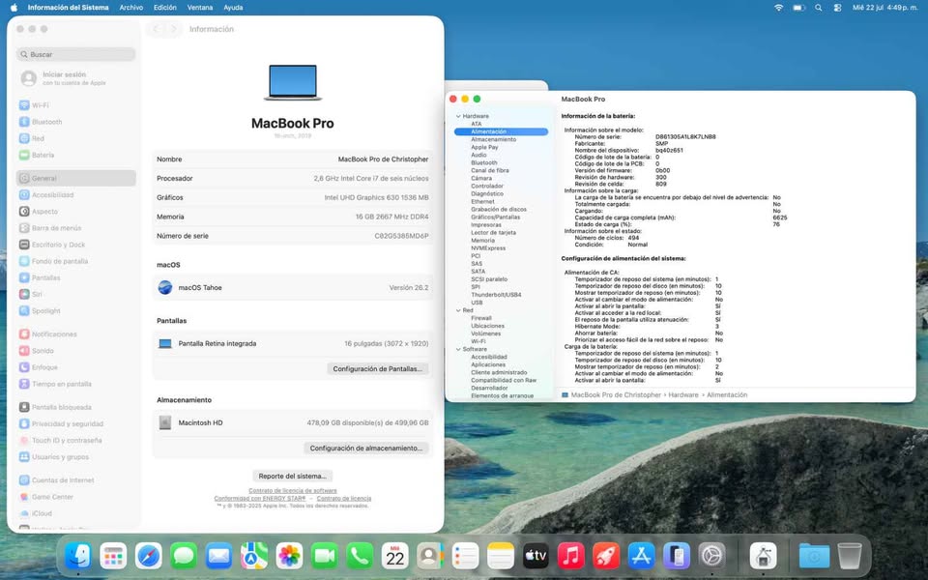Open Spotlight search in menu bar

(x=819, y=8)
